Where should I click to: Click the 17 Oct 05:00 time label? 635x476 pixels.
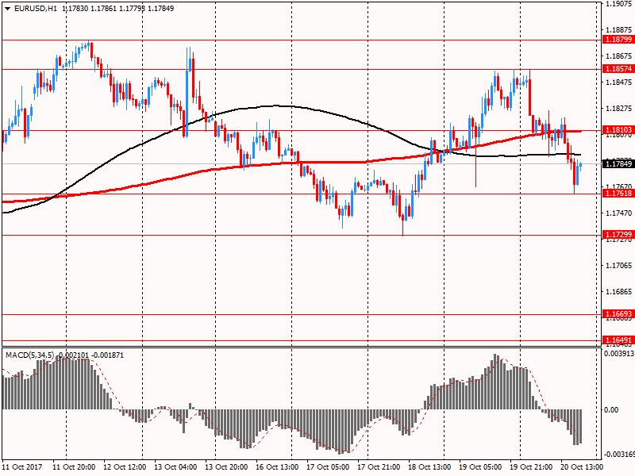(x=328, y=467)
